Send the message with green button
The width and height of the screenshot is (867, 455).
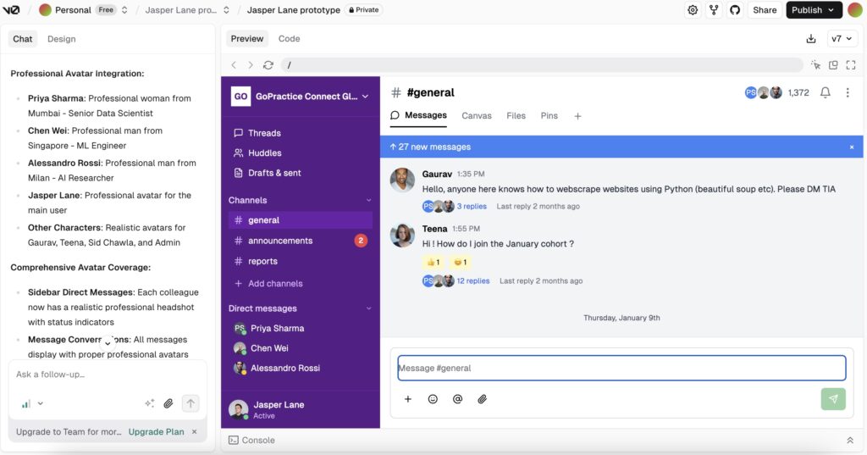(833, 399)
